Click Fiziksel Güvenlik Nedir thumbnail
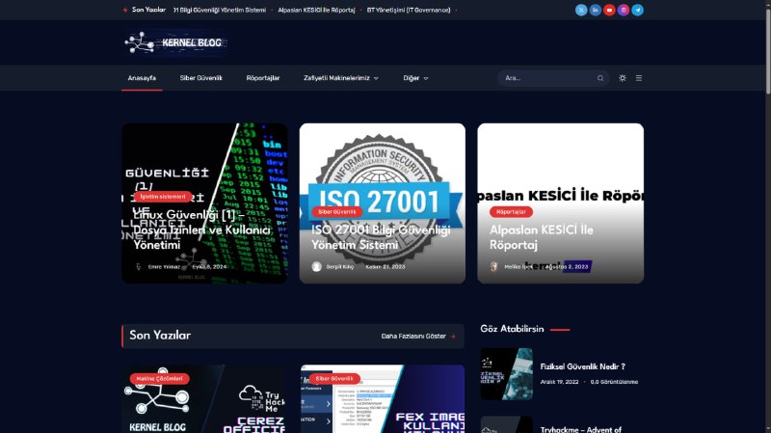Viewport: 771px width, 433px height. (x=507, y=374)
